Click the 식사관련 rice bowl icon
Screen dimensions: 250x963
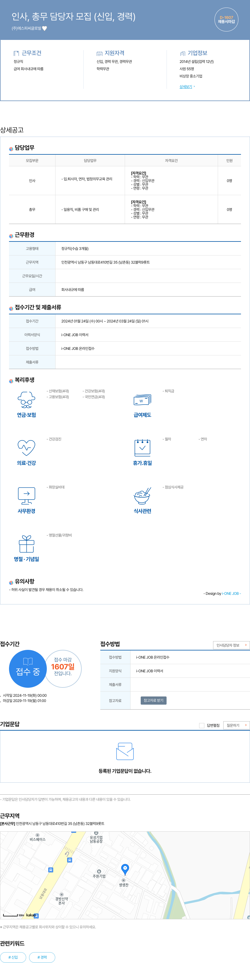click(142, 496)
